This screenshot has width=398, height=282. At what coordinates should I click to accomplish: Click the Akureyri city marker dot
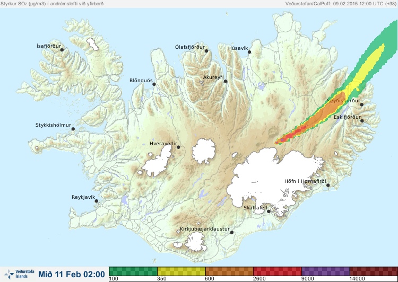pyautogui.click(x=226, y=81)
